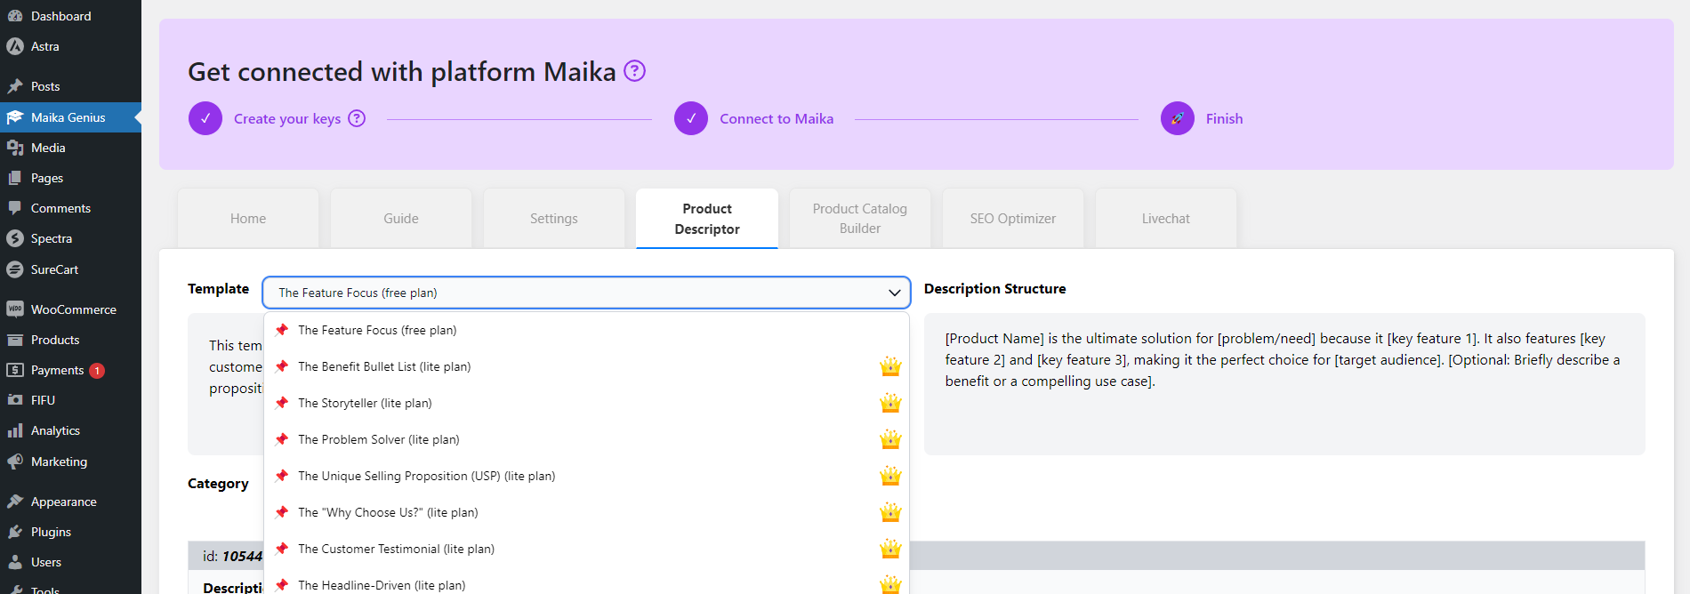Screen dimensions: 1690x594
Task: Click the Users person icon
Action: click(x=15, y=562)
